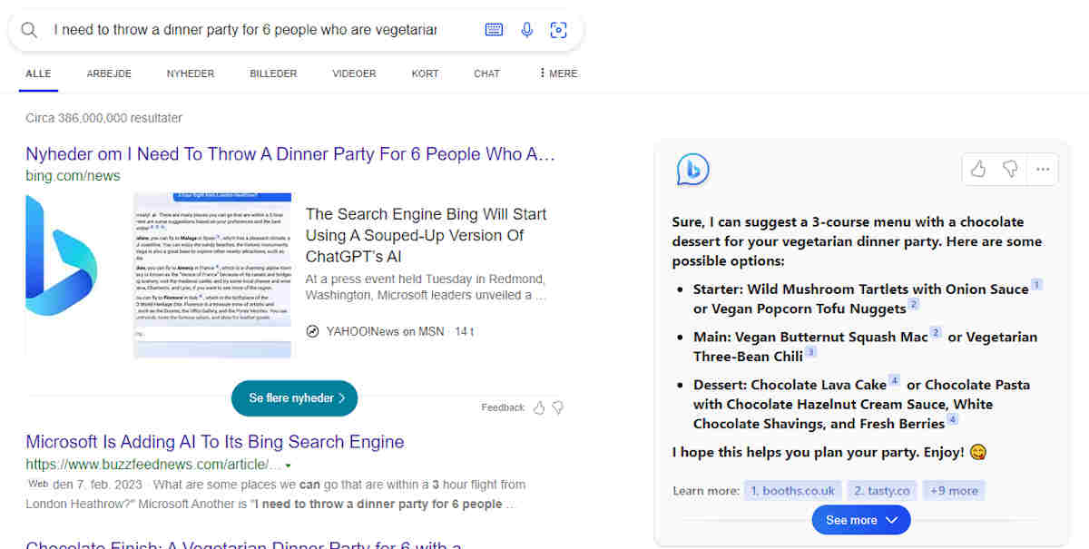
Task: Open the tasty.co source chip
Action: (881, 490)
